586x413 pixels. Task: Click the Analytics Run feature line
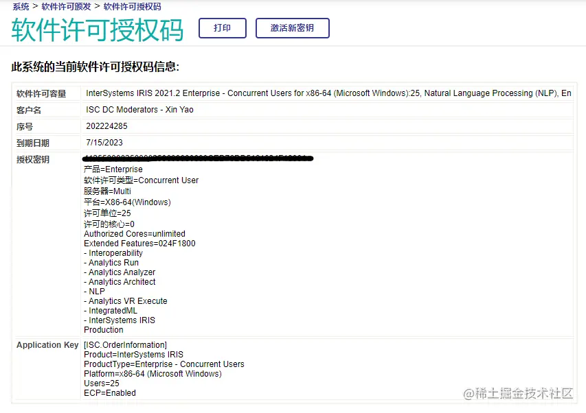[x=111, y=263]
